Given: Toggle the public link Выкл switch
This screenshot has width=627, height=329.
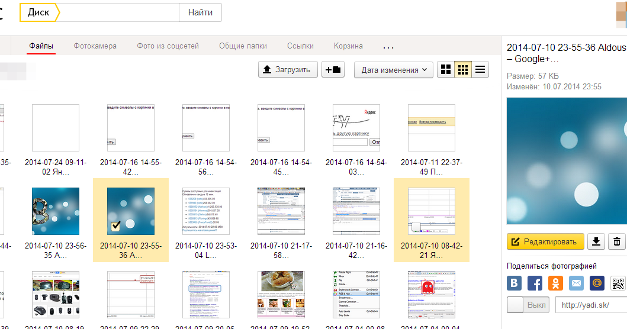Looking at the screenshot, I should coord(528,305).
